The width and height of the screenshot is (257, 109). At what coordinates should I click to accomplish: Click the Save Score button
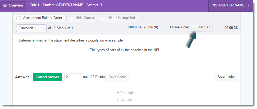(x=117, y=77)
